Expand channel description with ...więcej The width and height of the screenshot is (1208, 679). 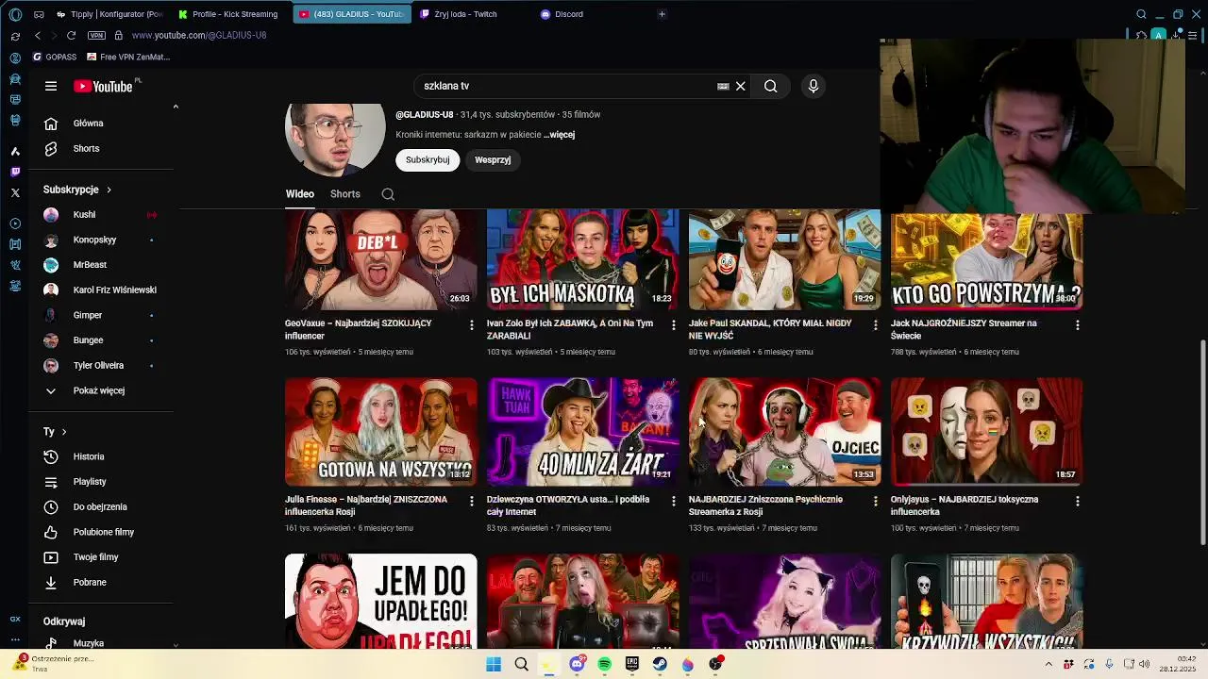pos(559,135)
